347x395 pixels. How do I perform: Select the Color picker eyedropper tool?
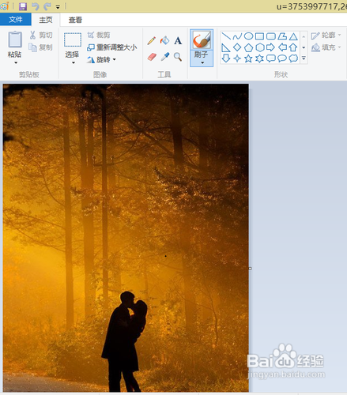pyautogui.click(x=164, y=57)
